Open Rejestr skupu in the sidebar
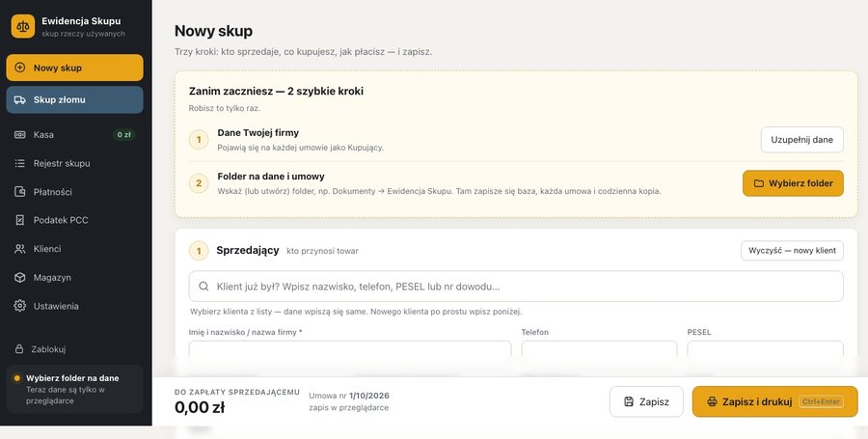This screenshot has width=868, height=439. tap(74, 163)
